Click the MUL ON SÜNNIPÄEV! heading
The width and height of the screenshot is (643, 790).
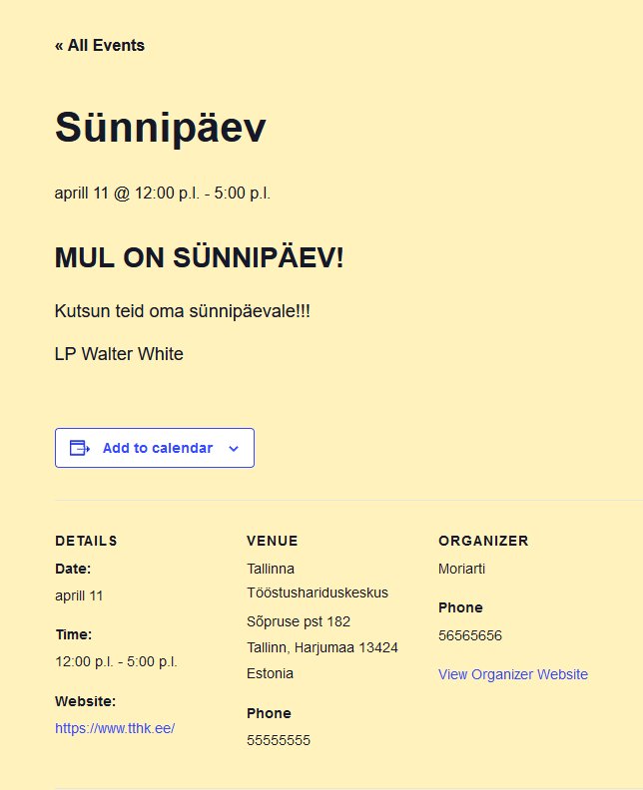point(200,257)
